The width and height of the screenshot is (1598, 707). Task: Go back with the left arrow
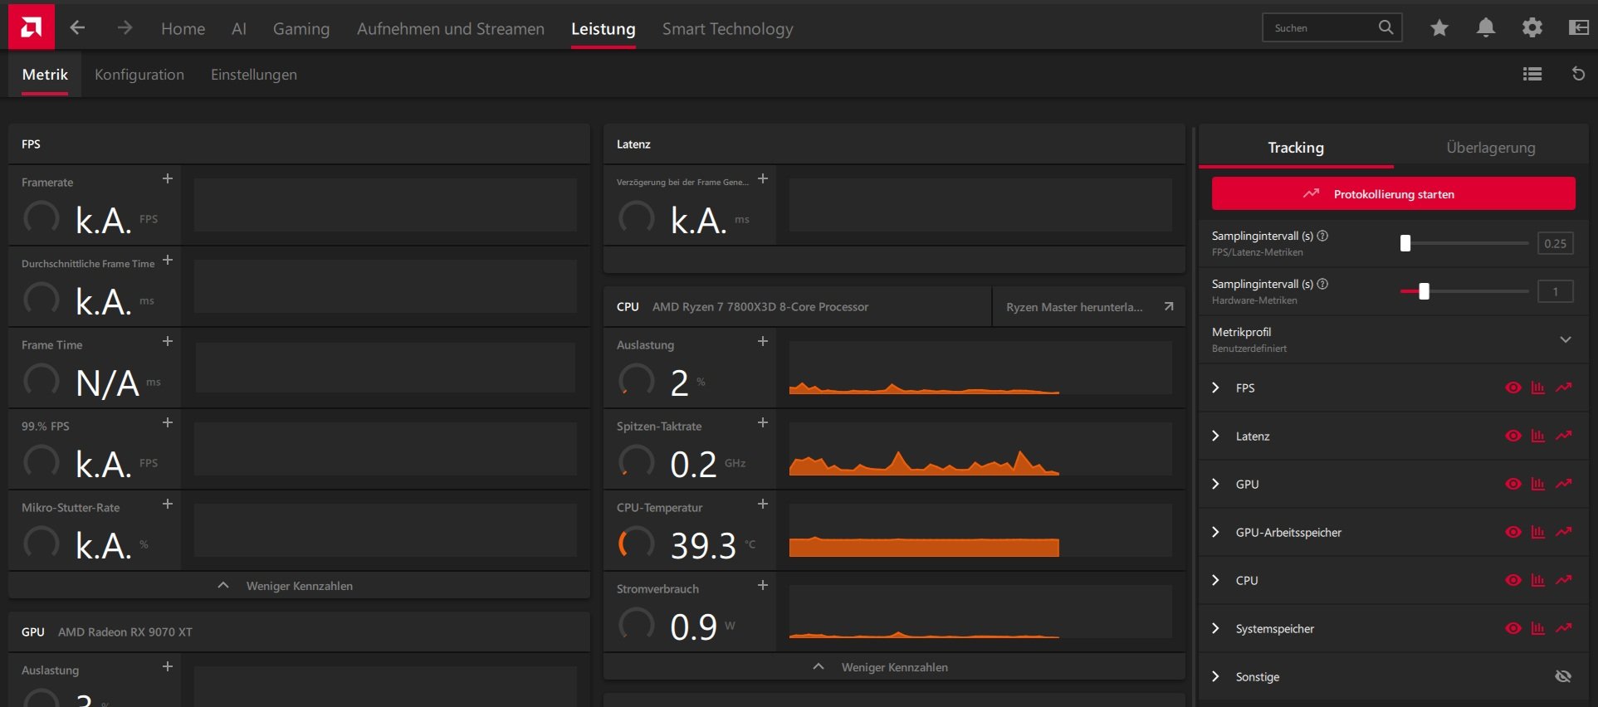point(77,28)
